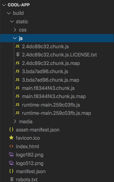Open file 2.4dc89c32.chunk.js
Screen dimensions: 114x182
pos(45,47)
